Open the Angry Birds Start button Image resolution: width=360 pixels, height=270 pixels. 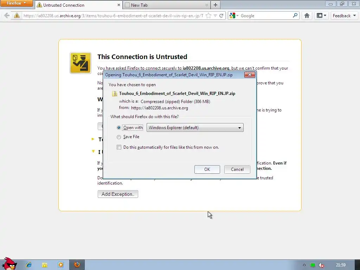point(9,264)
